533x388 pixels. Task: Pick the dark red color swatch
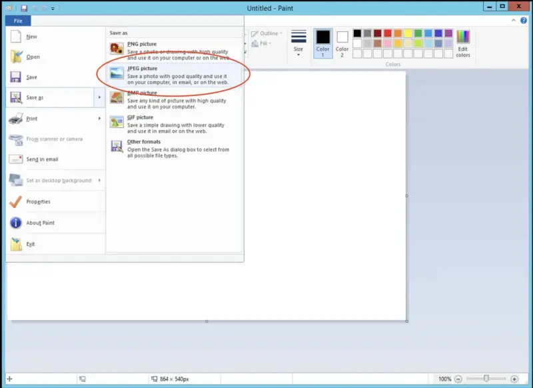377,33
